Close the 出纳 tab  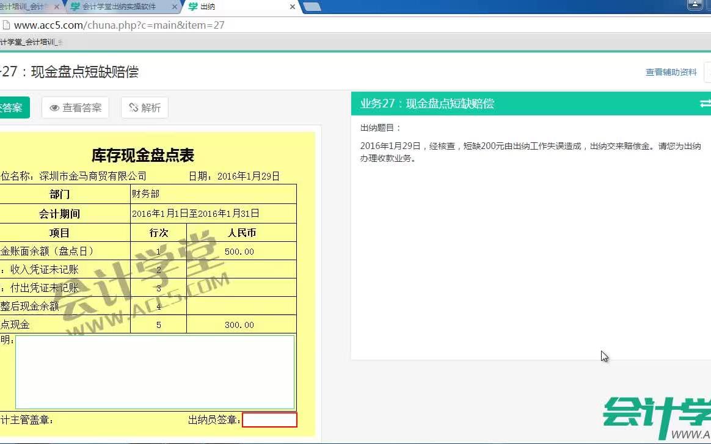[291, 7]
